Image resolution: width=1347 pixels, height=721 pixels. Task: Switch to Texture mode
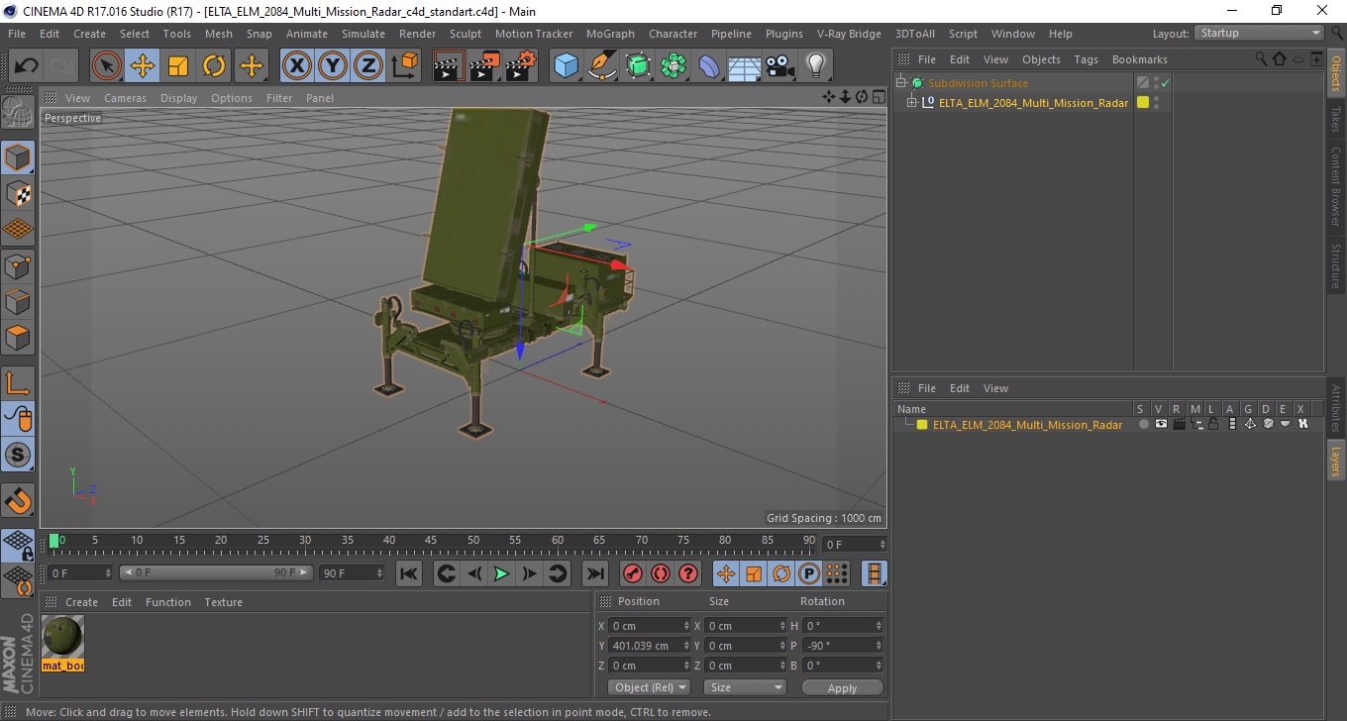18,193
